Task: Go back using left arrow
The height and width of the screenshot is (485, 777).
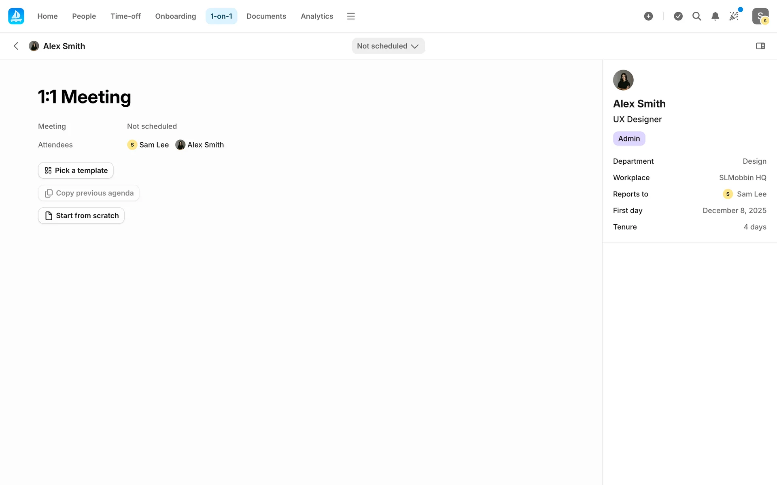Action: coord(16,46)
